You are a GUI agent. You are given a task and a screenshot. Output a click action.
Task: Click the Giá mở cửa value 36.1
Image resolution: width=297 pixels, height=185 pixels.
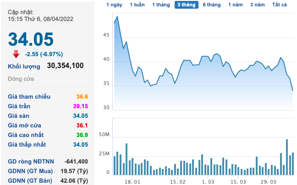tap(82, 125)
